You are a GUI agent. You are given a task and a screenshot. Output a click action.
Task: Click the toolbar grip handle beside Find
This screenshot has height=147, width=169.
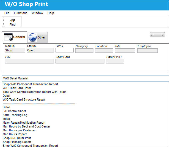coord(3,22)
